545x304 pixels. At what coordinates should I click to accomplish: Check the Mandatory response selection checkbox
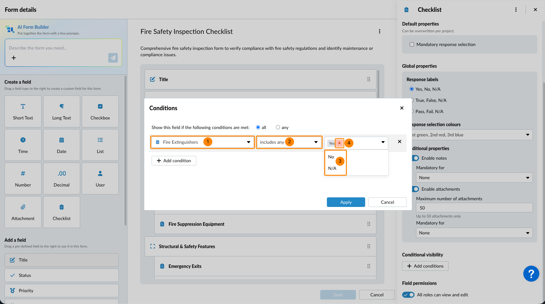(x=412, y=44)
